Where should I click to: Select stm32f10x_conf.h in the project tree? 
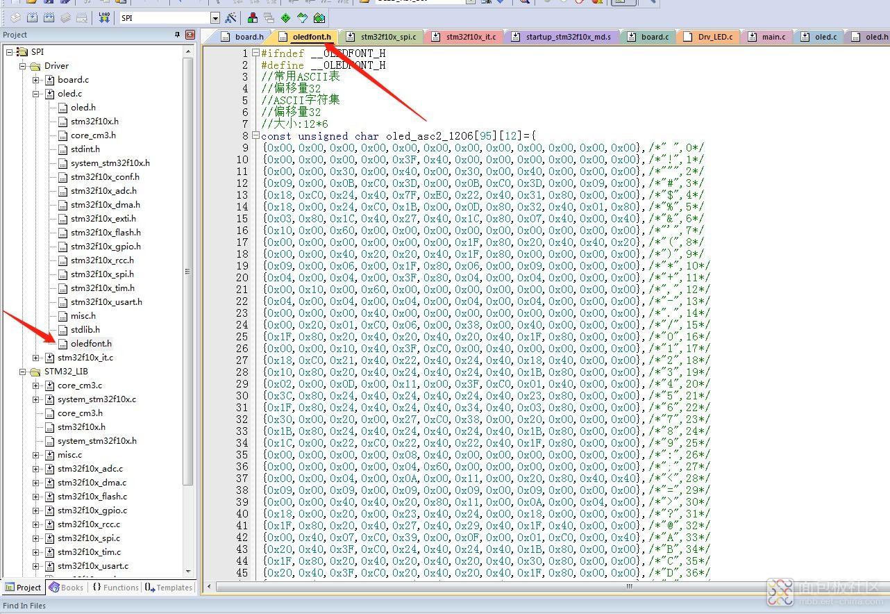pos(105,177)
